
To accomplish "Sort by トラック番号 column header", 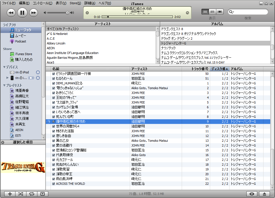I will point(196,69).
